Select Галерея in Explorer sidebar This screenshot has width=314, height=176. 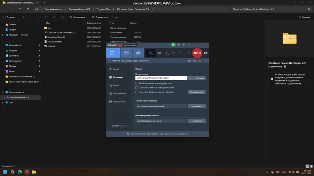[x=13, y=30]
